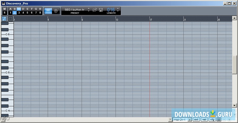Open a preset with the folder icon
238x123 pixels.
pyautogui.click(x=95, y=10)
